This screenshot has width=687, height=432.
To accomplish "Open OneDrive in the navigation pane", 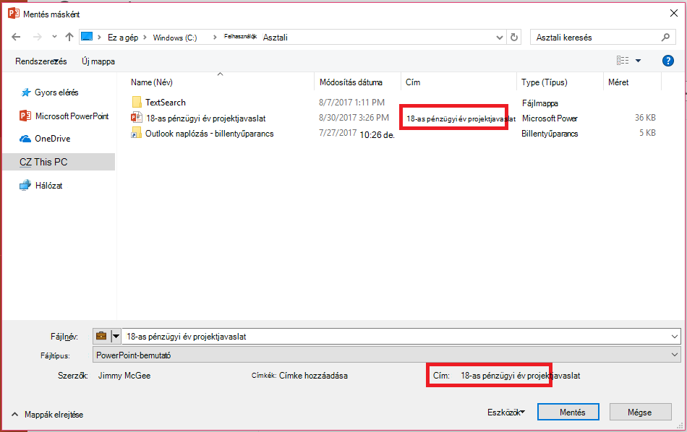I will click(45, 139).
